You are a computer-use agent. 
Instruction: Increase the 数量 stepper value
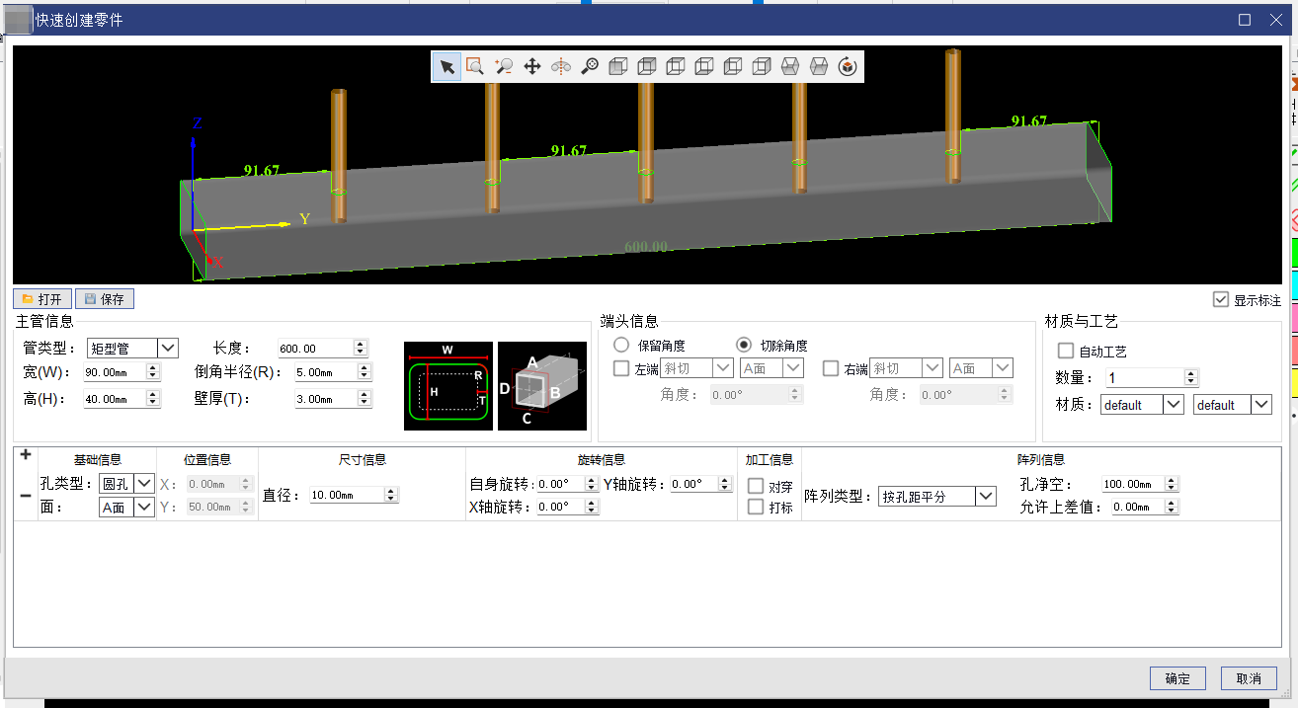tap(1191, 374)
